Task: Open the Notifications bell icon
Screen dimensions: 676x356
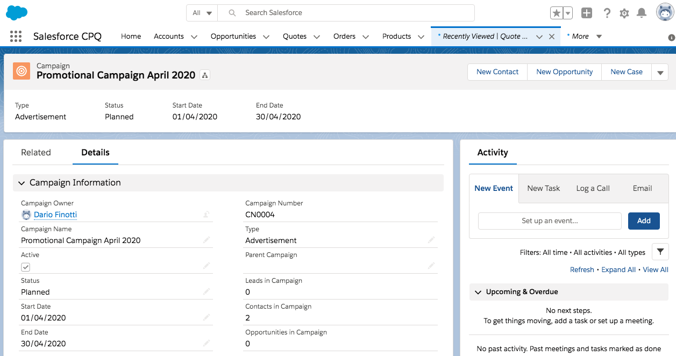Action: coord(642,13)
